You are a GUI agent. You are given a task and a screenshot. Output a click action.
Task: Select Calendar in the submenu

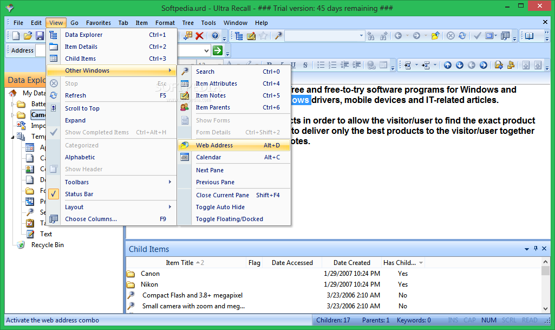click(x=234, y=157)
